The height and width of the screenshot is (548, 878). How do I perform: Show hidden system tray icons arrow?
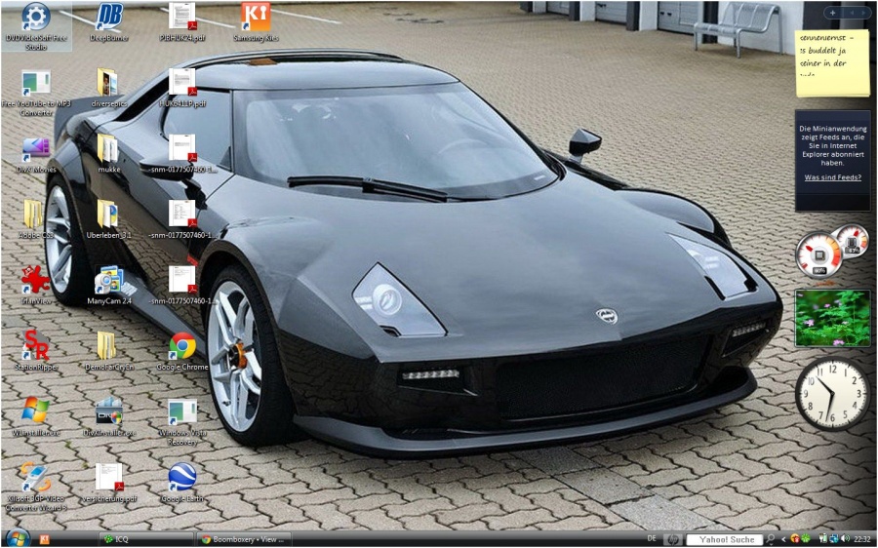click(x=783, y=539)
